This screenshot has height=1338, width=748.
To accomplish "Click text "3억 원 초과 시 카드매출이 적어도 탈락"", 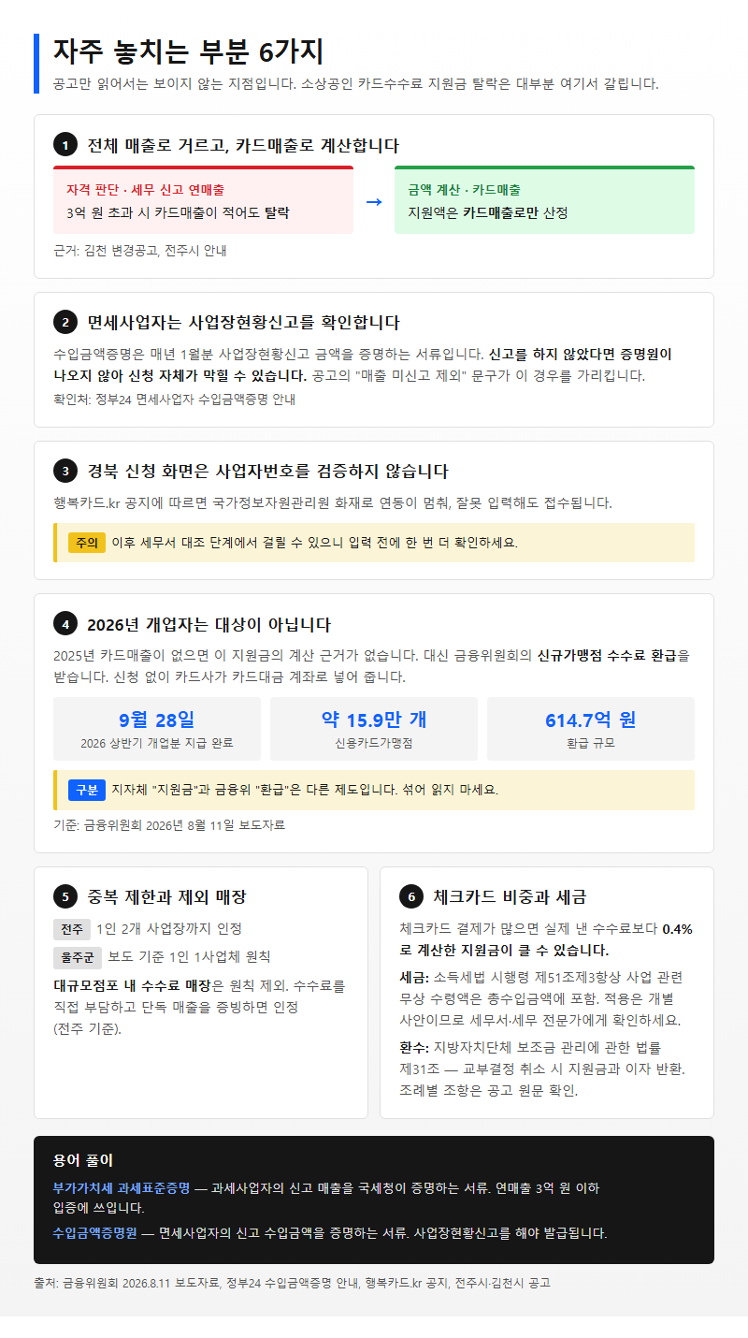I will click(178, 212).
